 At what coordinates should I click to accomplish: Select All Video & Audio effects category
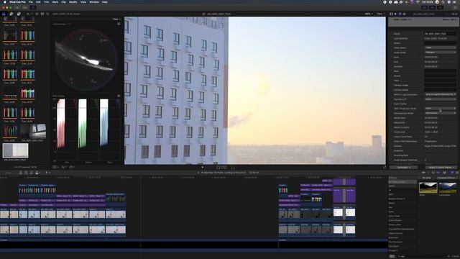[x=402, y=182]
